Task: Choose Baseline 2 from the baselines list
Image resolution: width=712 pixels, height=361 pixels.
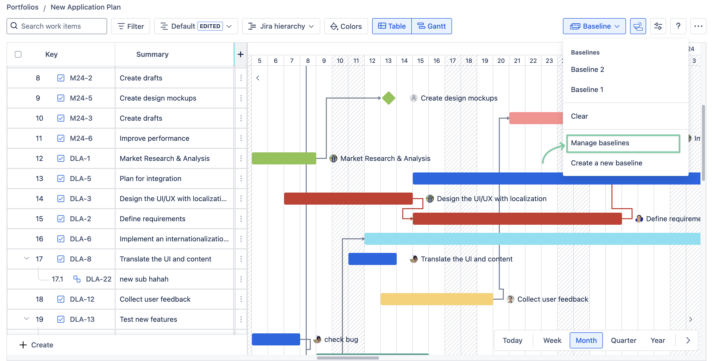Action: (587, 69)
